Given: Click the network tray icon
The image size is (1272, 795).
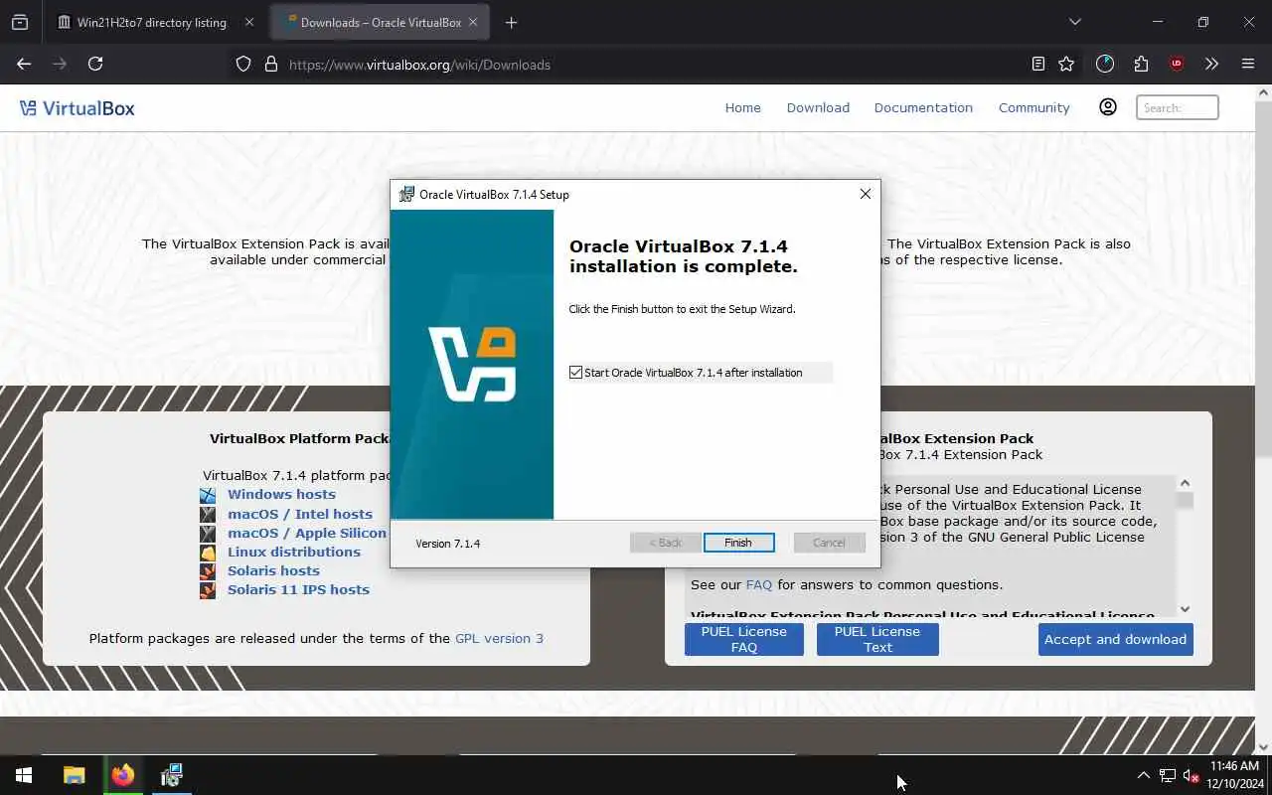Looking at the screenshot, I should coord(1168,775).
